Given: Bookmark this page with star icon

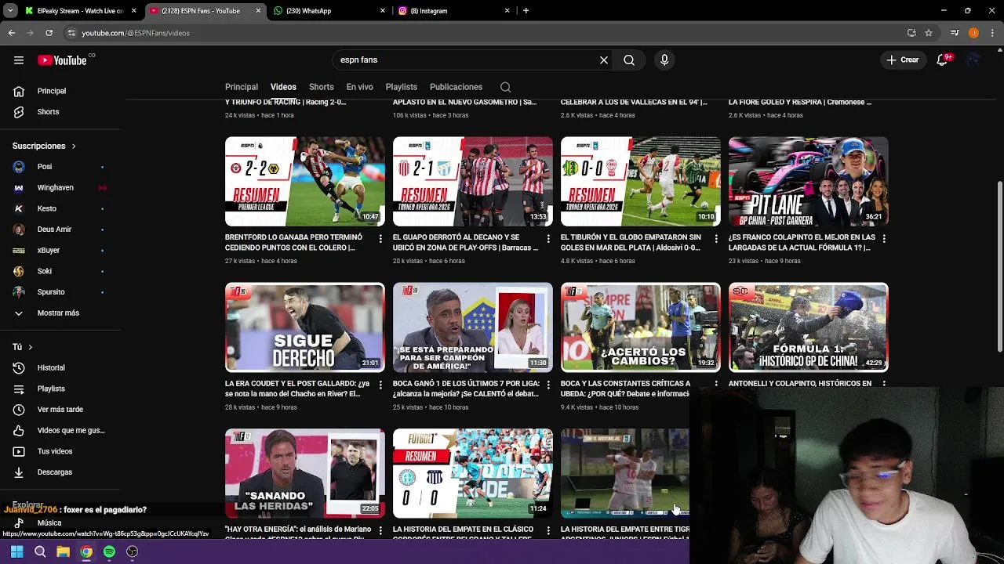Looking at the screenshot, I should pyautogui.click(x=929, y=33).
